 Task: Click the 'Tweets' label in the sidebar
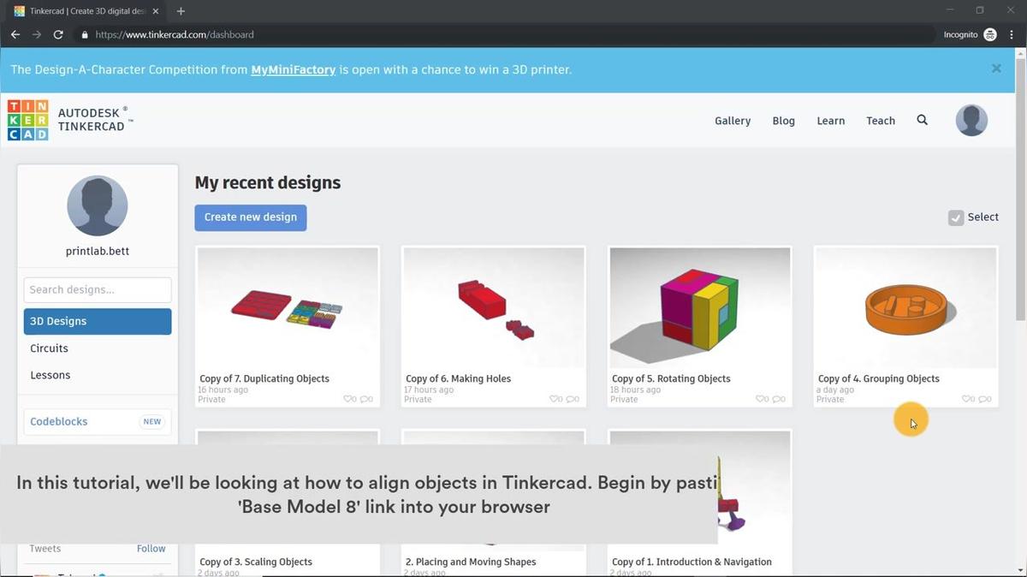[x=45, y=549]
